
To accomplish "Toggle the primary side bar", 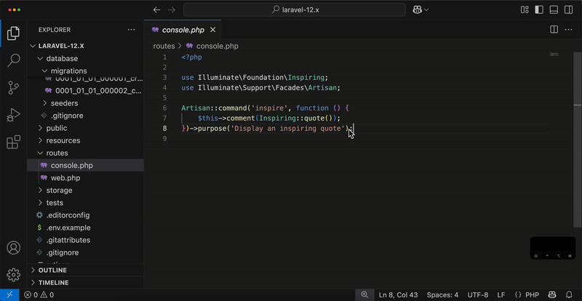I will click(539, 10).
